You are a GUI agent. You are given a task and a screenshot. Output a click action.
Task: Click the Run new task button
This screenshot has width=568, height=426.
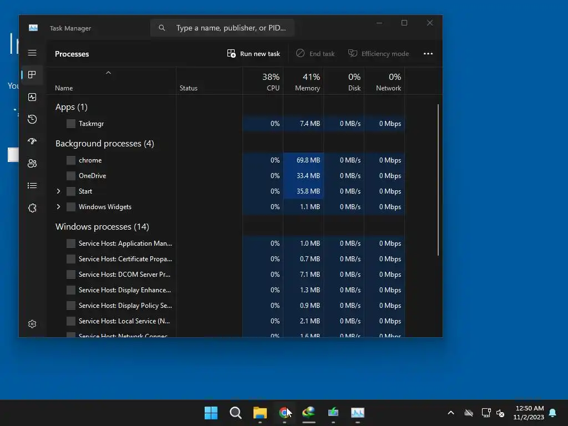tap(253, 54)
